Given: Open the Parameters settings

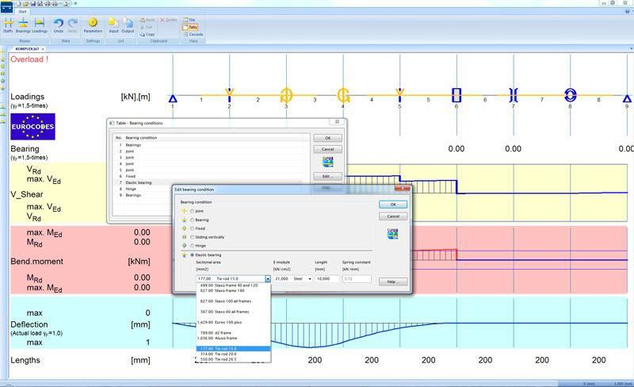Looking at the screenshot, I should pos(93,25).
